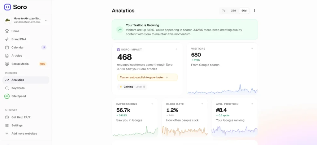Go to Calendar section
The image size is (317, 145).
[26, 48]
